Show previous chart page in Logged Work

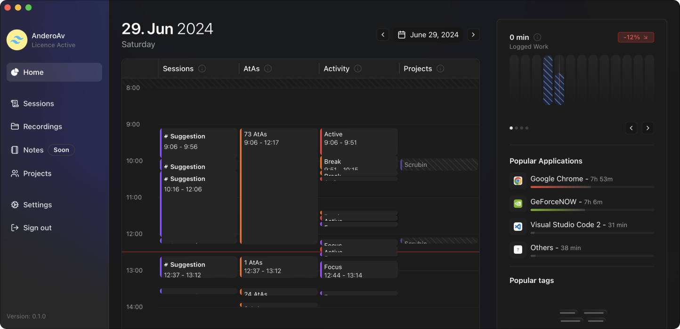(x=631, y=128)
